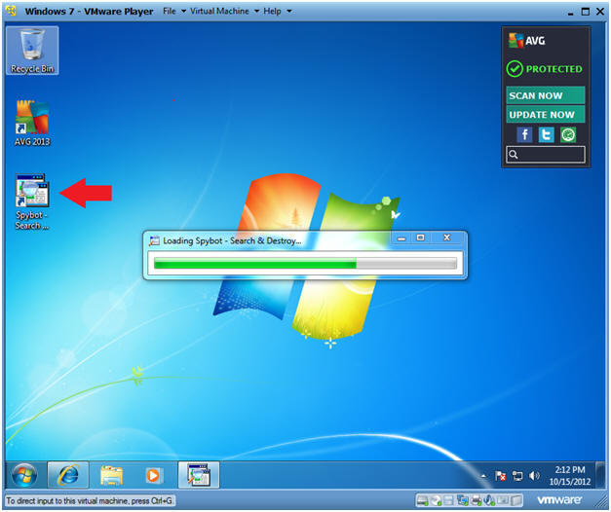Screen dimensions: 611x512
Task: Click the last VMware device status icon
Action: (x=516, y=500)
